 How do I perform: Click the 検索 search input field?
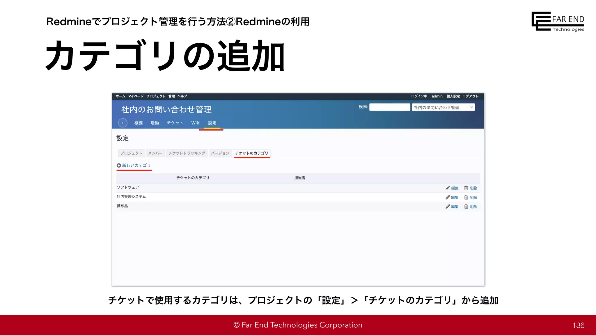pyautogui.click(x=390, y=107)
